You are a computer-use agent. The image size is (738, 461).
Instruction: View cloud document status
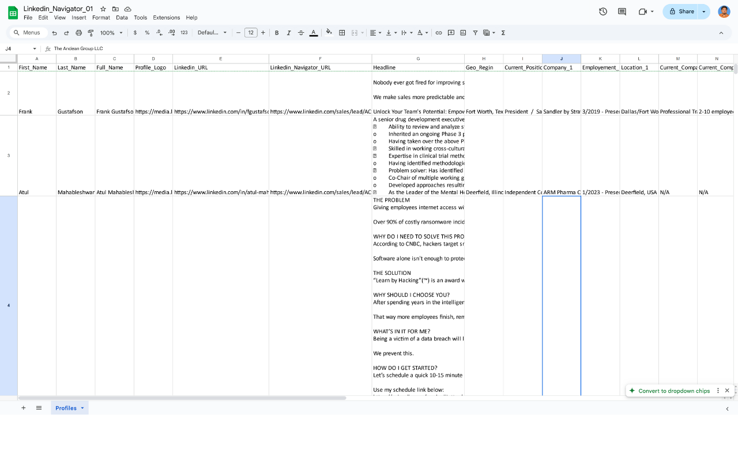click(127, 9)
